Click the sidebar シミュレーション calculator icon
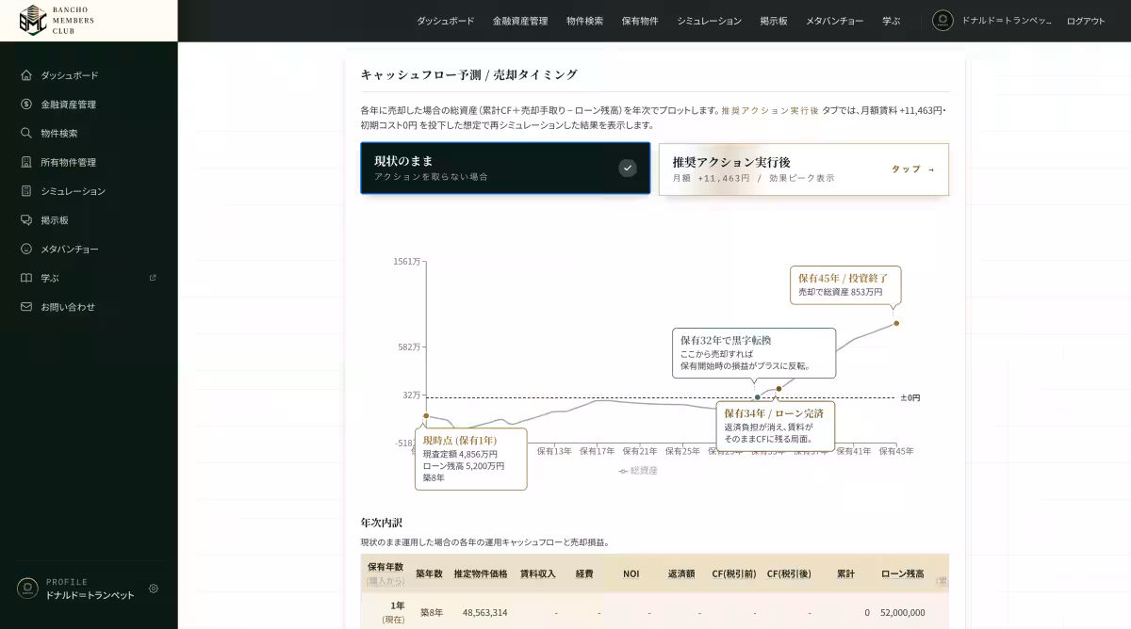 click(x=26, y=191)
